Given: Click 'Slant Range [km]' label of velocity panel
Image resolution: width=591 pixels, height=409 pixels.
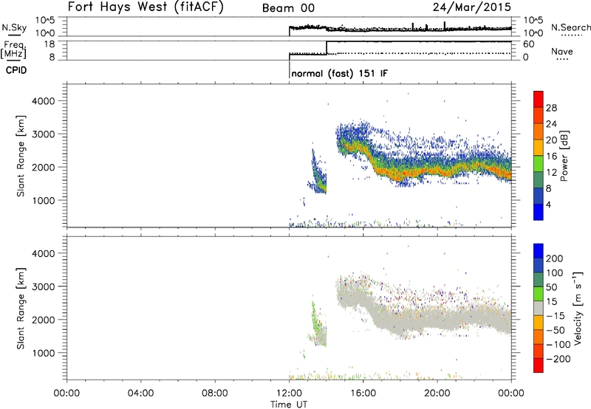Looking at the screenshot, I should pyautogui.click(x=21, y=309).
